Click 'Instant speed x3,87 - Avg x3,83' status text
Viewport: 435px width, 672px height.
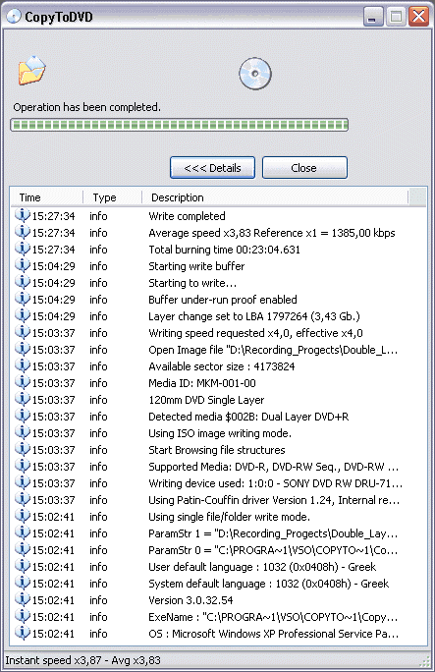click(83, 660)
